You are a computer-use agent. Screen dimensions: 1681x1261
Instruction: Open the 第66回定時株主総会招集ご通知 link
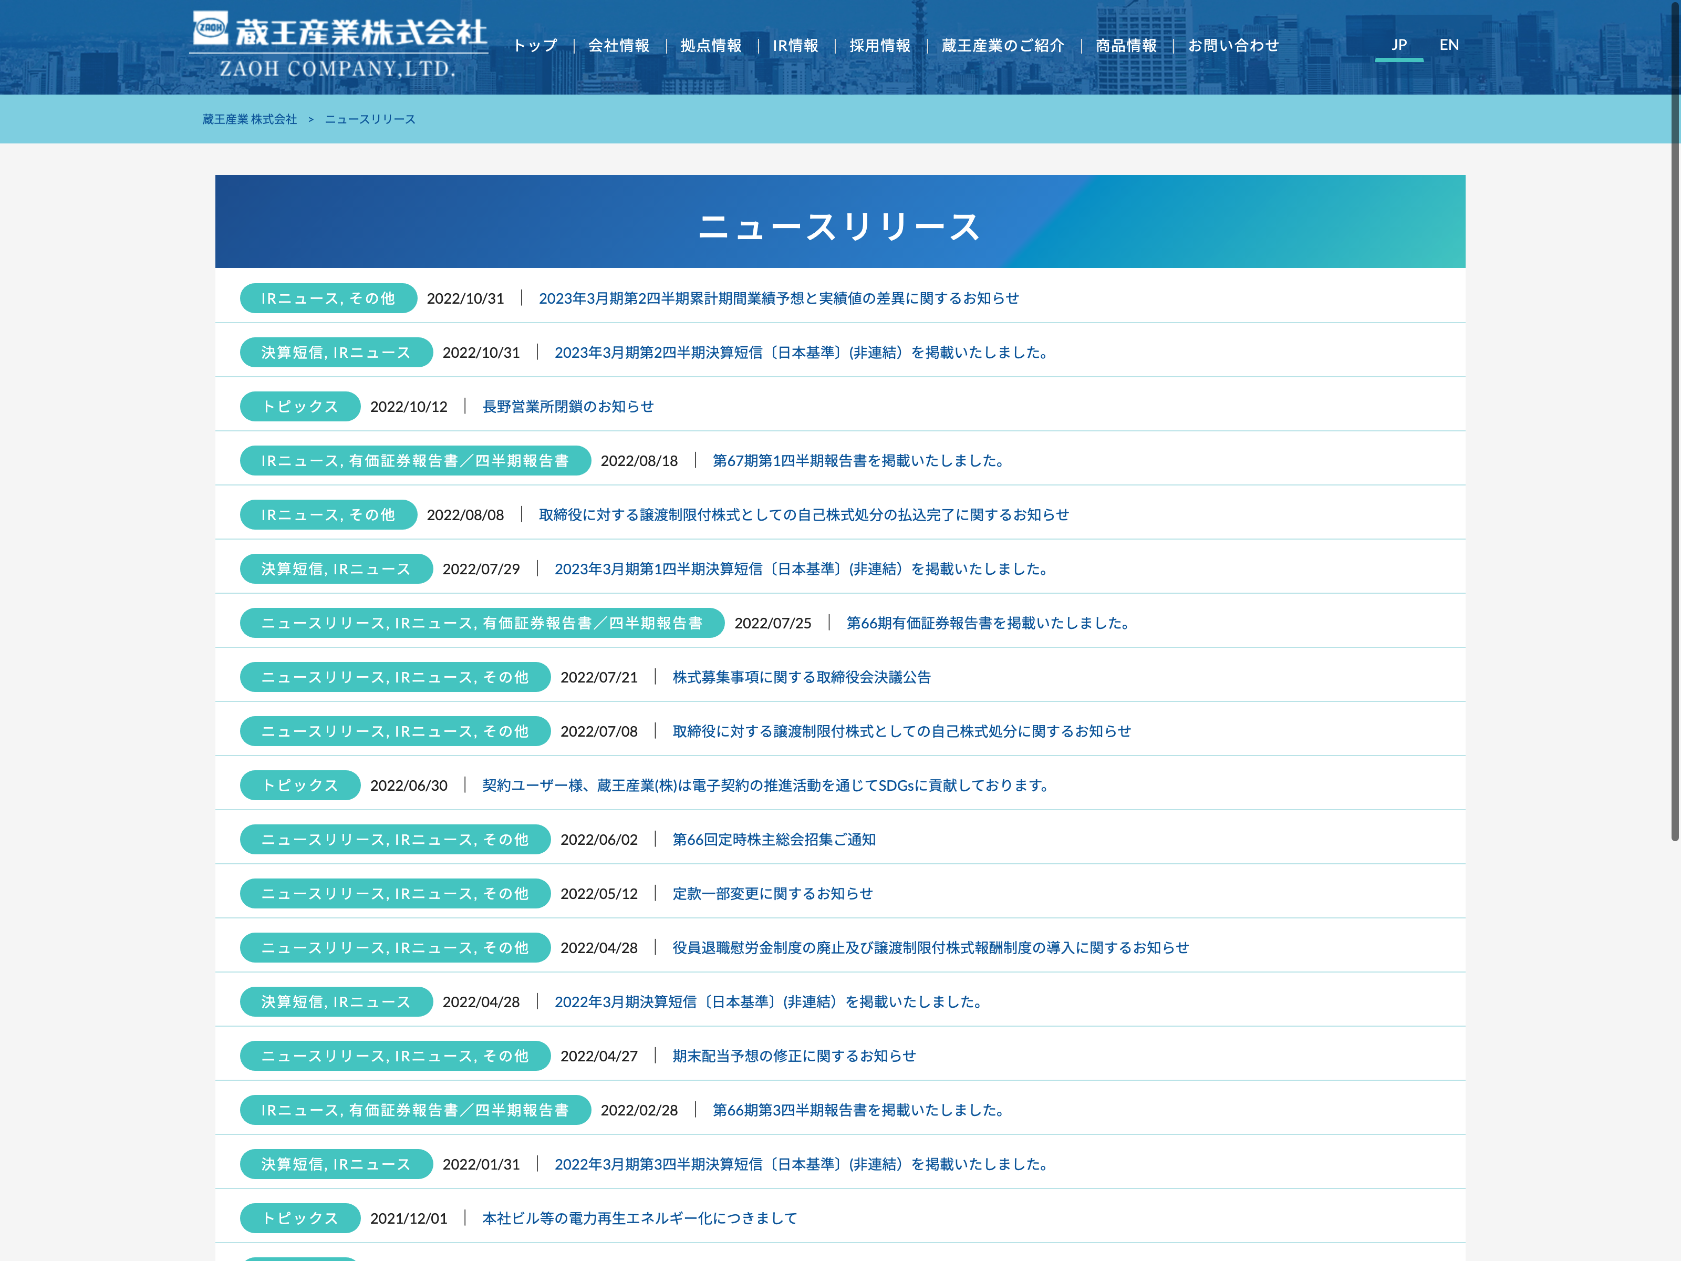coord(774,839)
